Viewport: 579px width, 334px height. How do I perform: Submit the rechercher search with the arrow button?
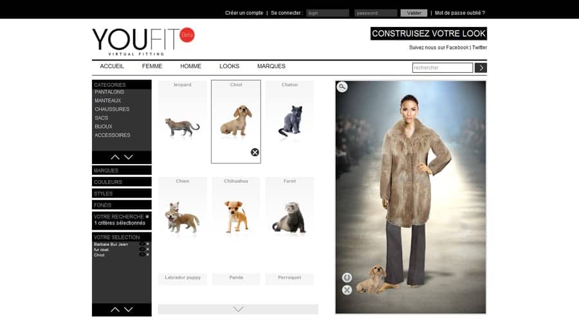coord(481,68)
